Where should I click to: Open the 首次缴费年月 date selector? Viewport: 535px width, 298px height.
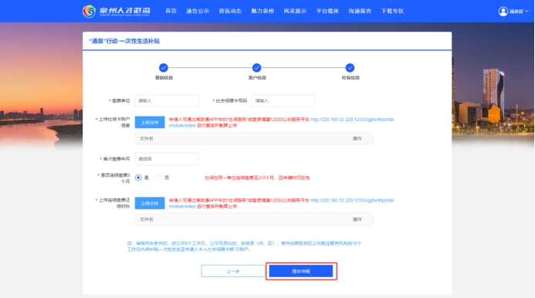(167, 159)
